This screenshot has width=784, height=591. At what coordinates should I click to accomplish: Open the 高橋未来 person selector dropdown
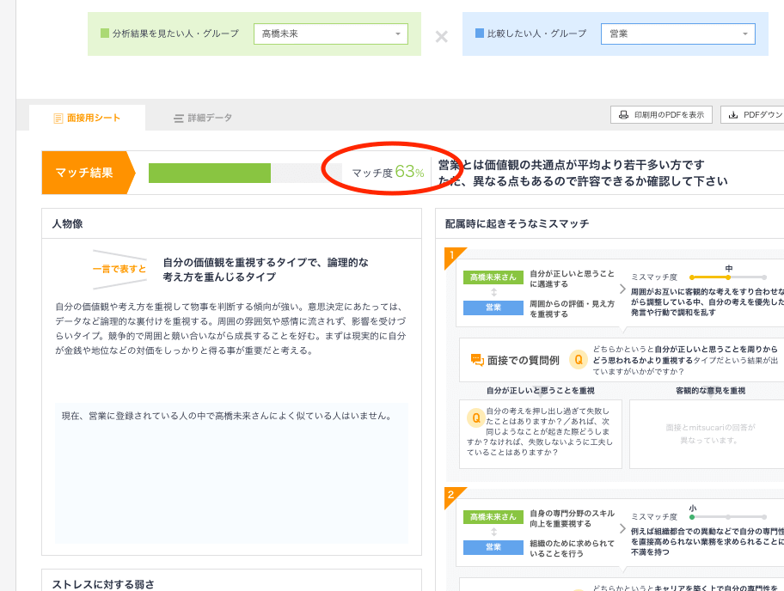point(330,34)
